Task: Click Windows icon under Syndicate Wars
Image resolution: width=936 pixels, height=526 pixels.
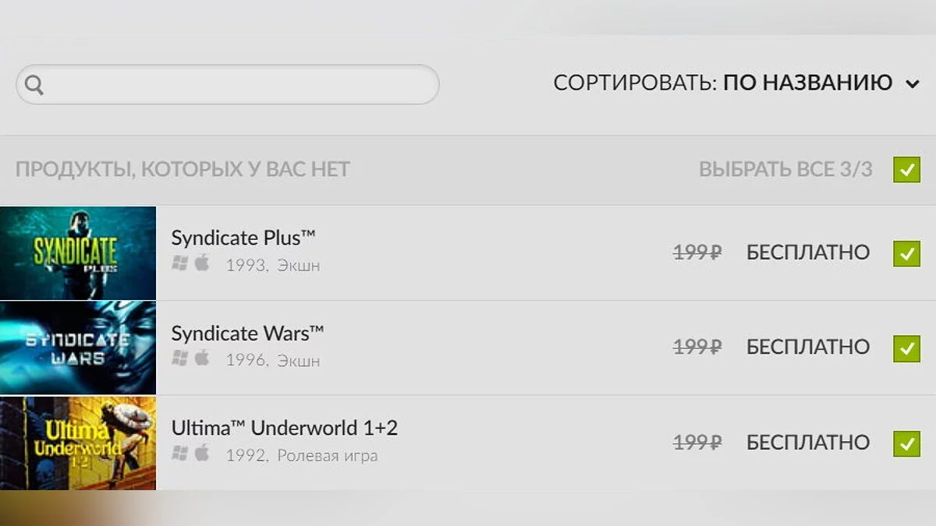Action: tap(180, 358)
